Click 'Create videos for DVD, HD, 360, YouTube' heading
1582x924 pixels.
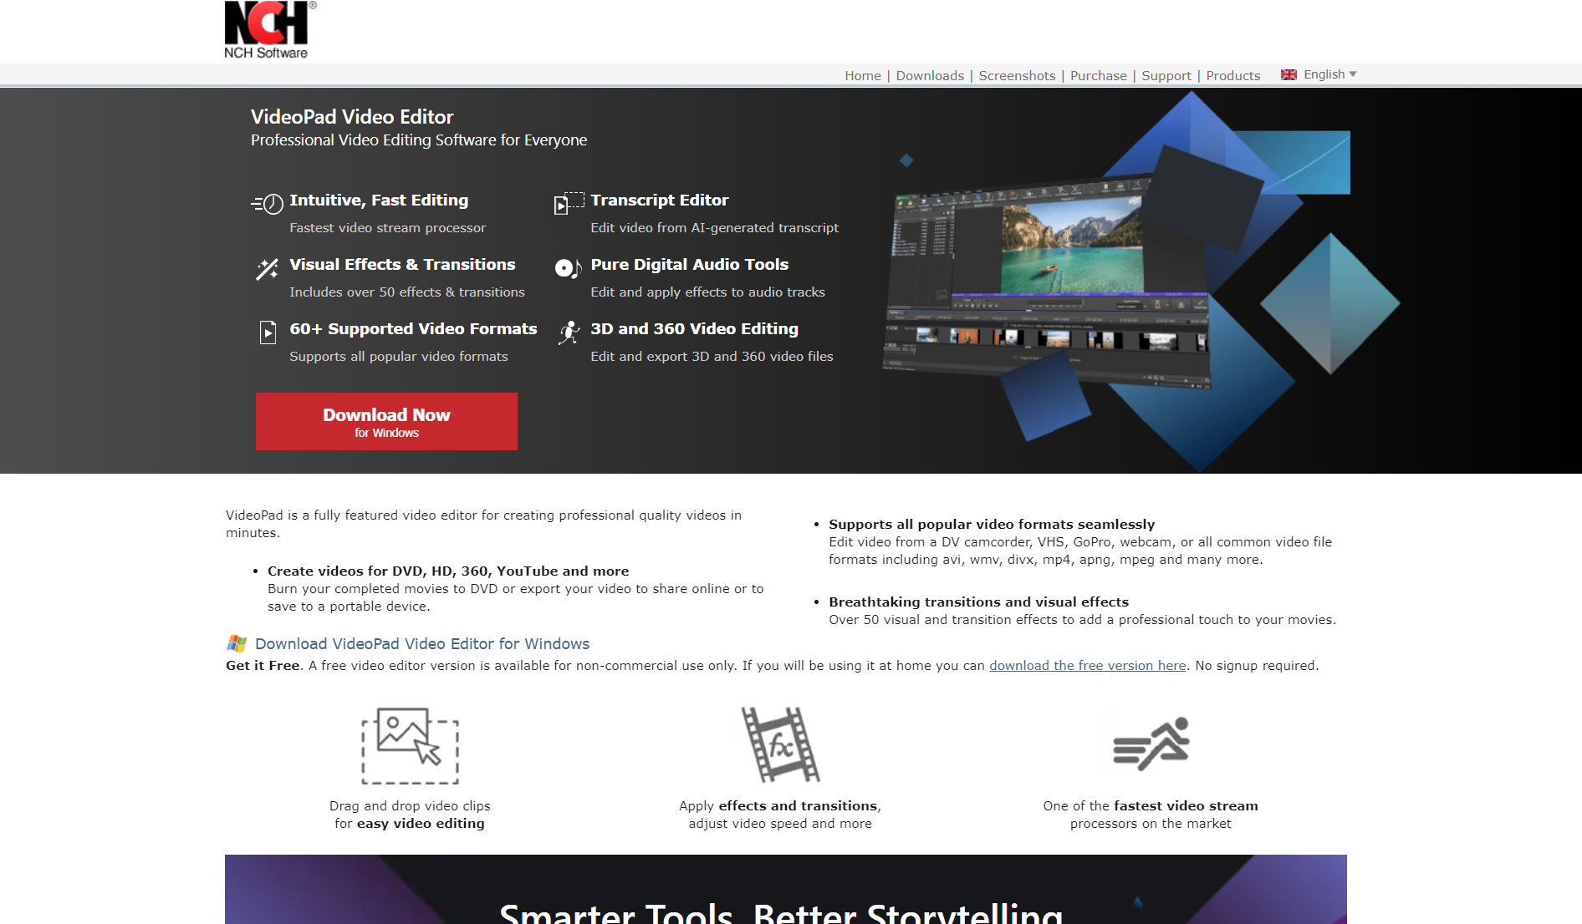448,571
